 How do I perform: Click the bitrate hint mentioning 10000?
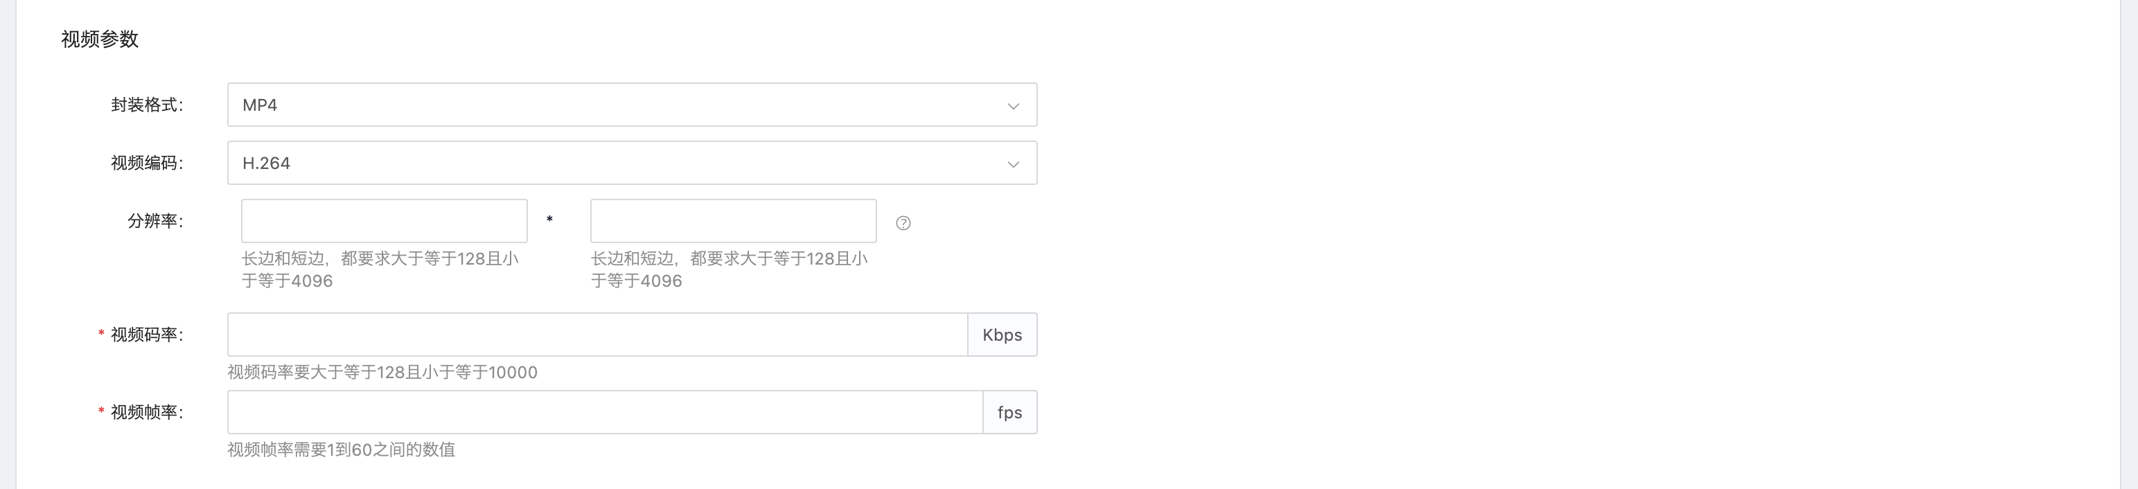(382, 372)
